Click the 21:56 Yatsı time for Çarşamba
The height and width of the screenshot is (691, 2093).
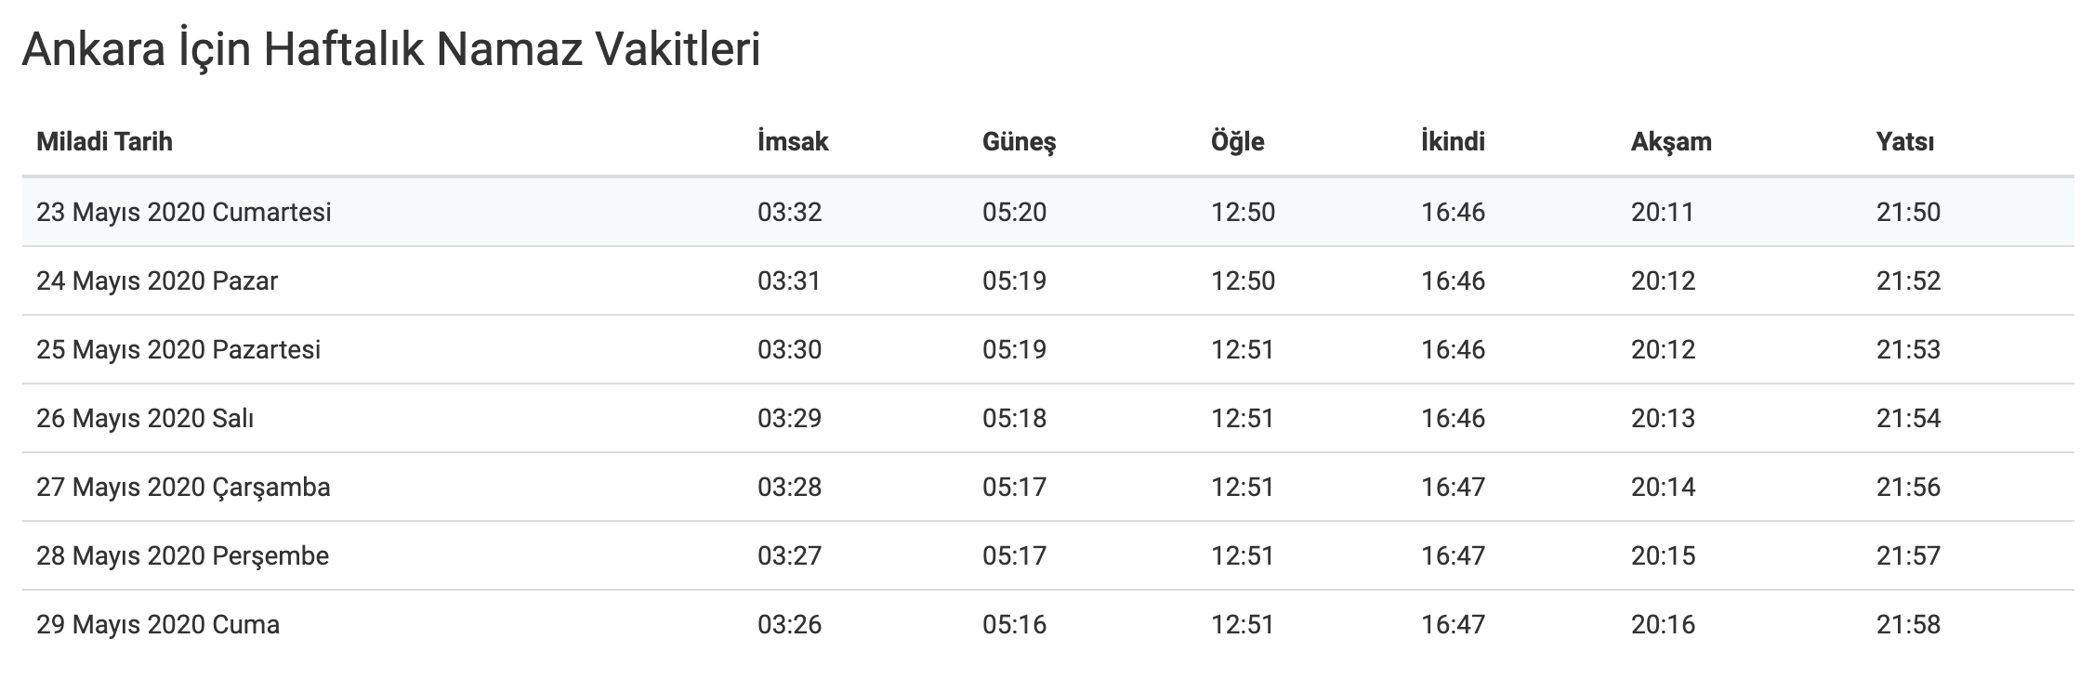point(1908,488)
